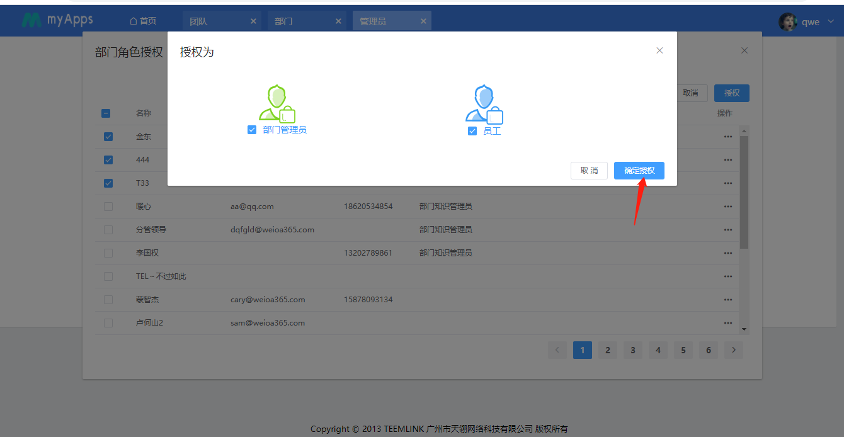Open more actions for 暖心 row
Viewport: 844px width, 437px height.
click(727, 207)
